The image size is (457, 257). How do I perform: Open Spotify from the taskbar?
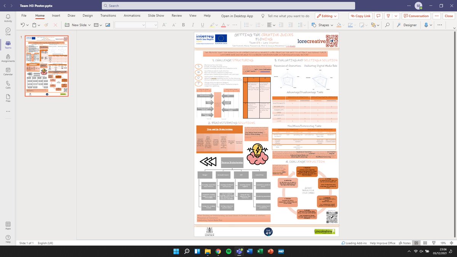[228, 252]
